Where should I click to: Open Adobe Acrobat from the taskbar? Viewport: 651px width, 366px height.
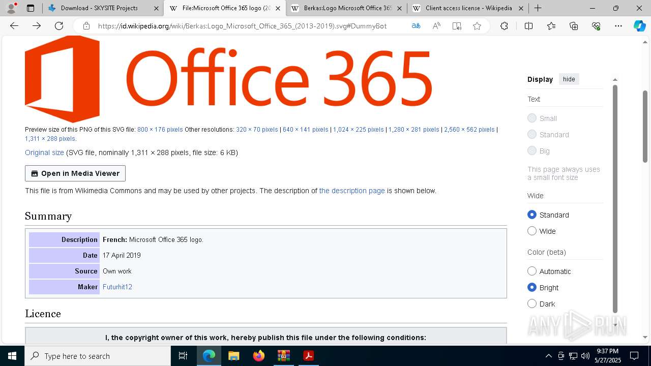[x=308, y=356]
